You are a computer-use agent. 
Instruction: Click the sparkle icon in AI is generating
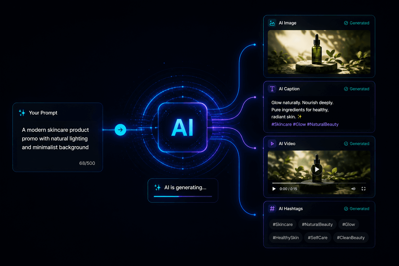pos(157,188)
